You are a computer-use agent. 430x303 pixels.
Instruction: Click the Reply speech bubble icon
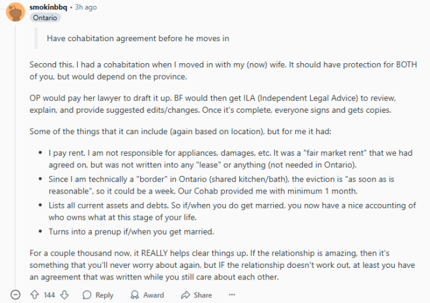(x=87, y=295)
